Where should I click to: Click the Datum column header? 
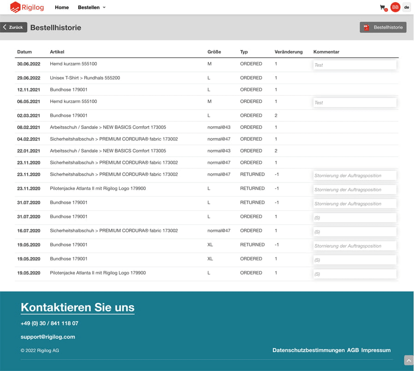pyautogui.click(x=24, y=52)
